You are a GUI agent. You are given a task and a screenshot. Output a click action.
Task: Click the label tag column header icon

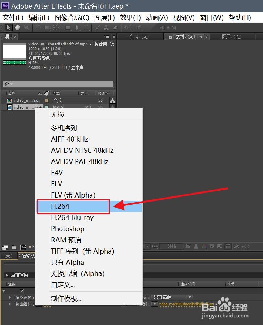tap(47, 94)
